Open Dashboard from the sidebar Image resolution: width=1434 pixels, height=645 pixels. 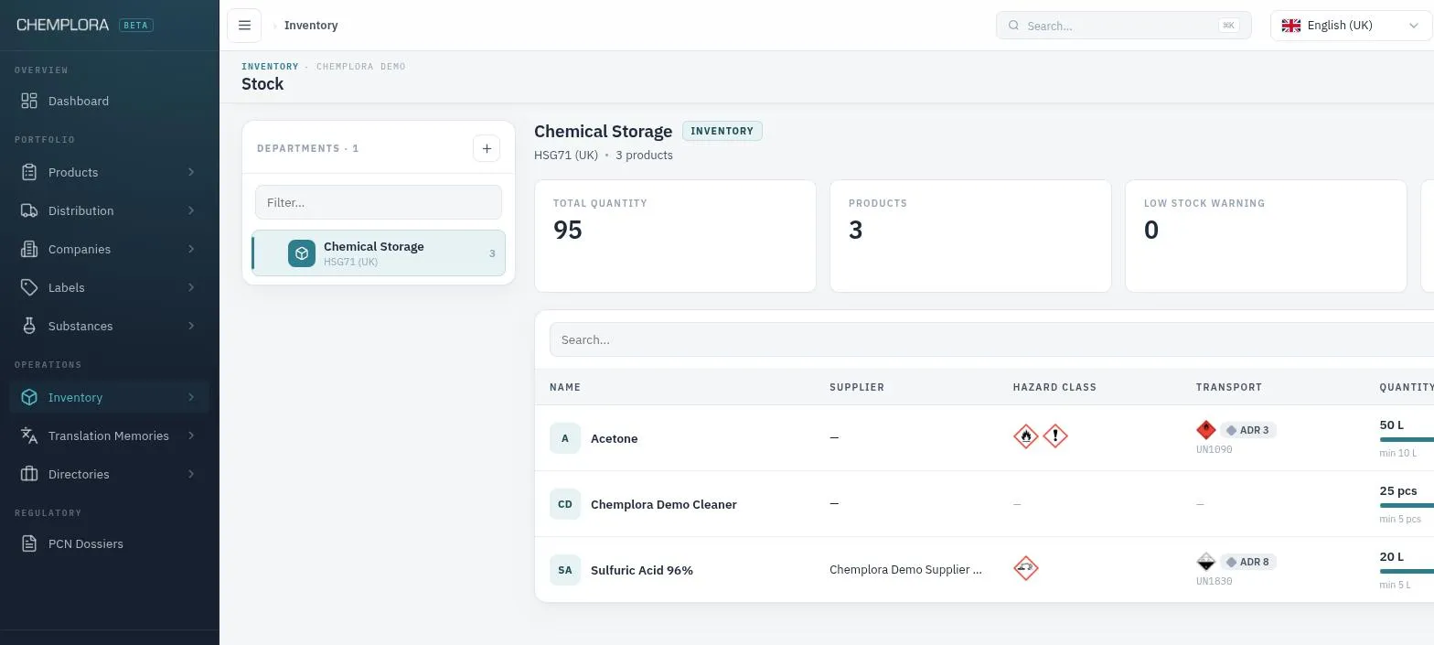point(110,101)
